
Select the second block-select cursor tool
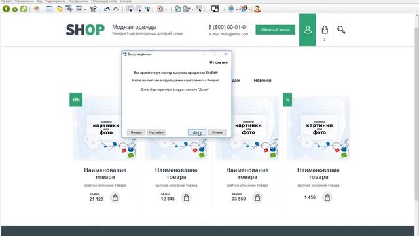click(138, 9)
